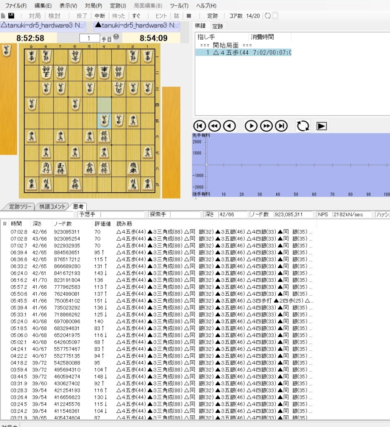The image size is (390, 427).
Task: Step forward one move
Action: (x=251, y=126)
